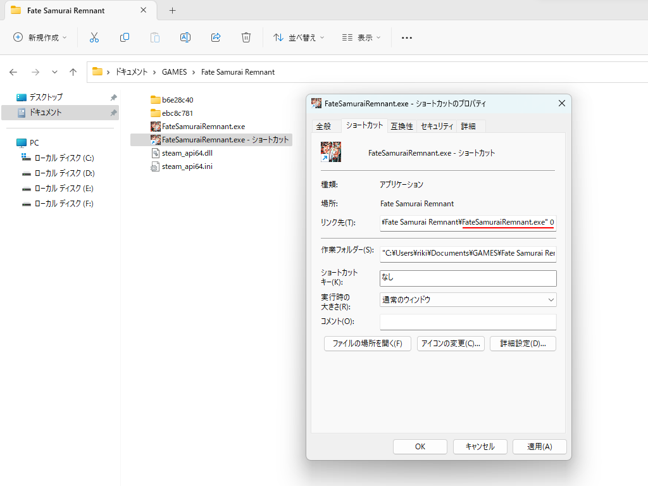The width and height of the screenshot is (648, 486).
Task: Open the three-dot more options menu
Action: pyautogui.click(x=407, y=37)
